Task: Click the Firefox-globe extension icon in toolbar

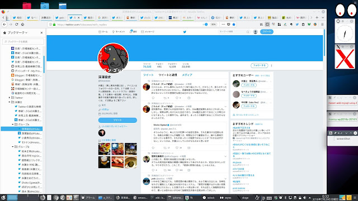Action: coord(315,25)
